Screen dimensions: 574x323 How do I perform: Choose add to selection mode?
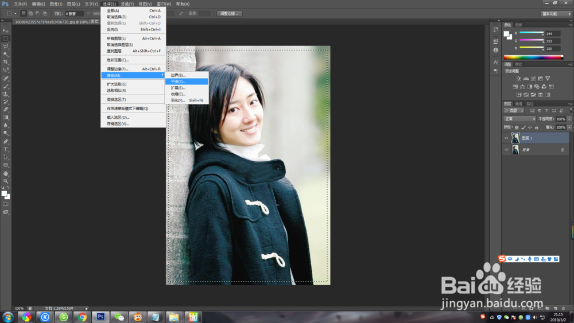click(31, 13)
